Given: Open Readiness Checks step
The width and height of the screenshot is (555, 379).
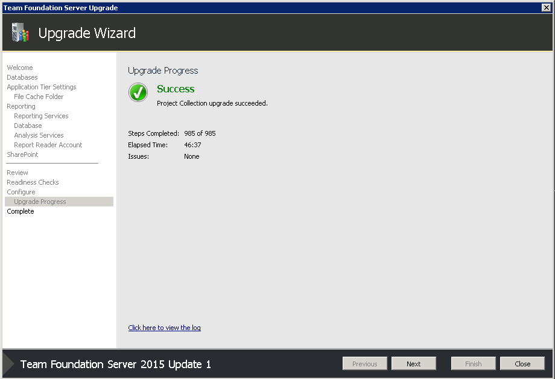Looking at the screenshot, I should (33, 182).
